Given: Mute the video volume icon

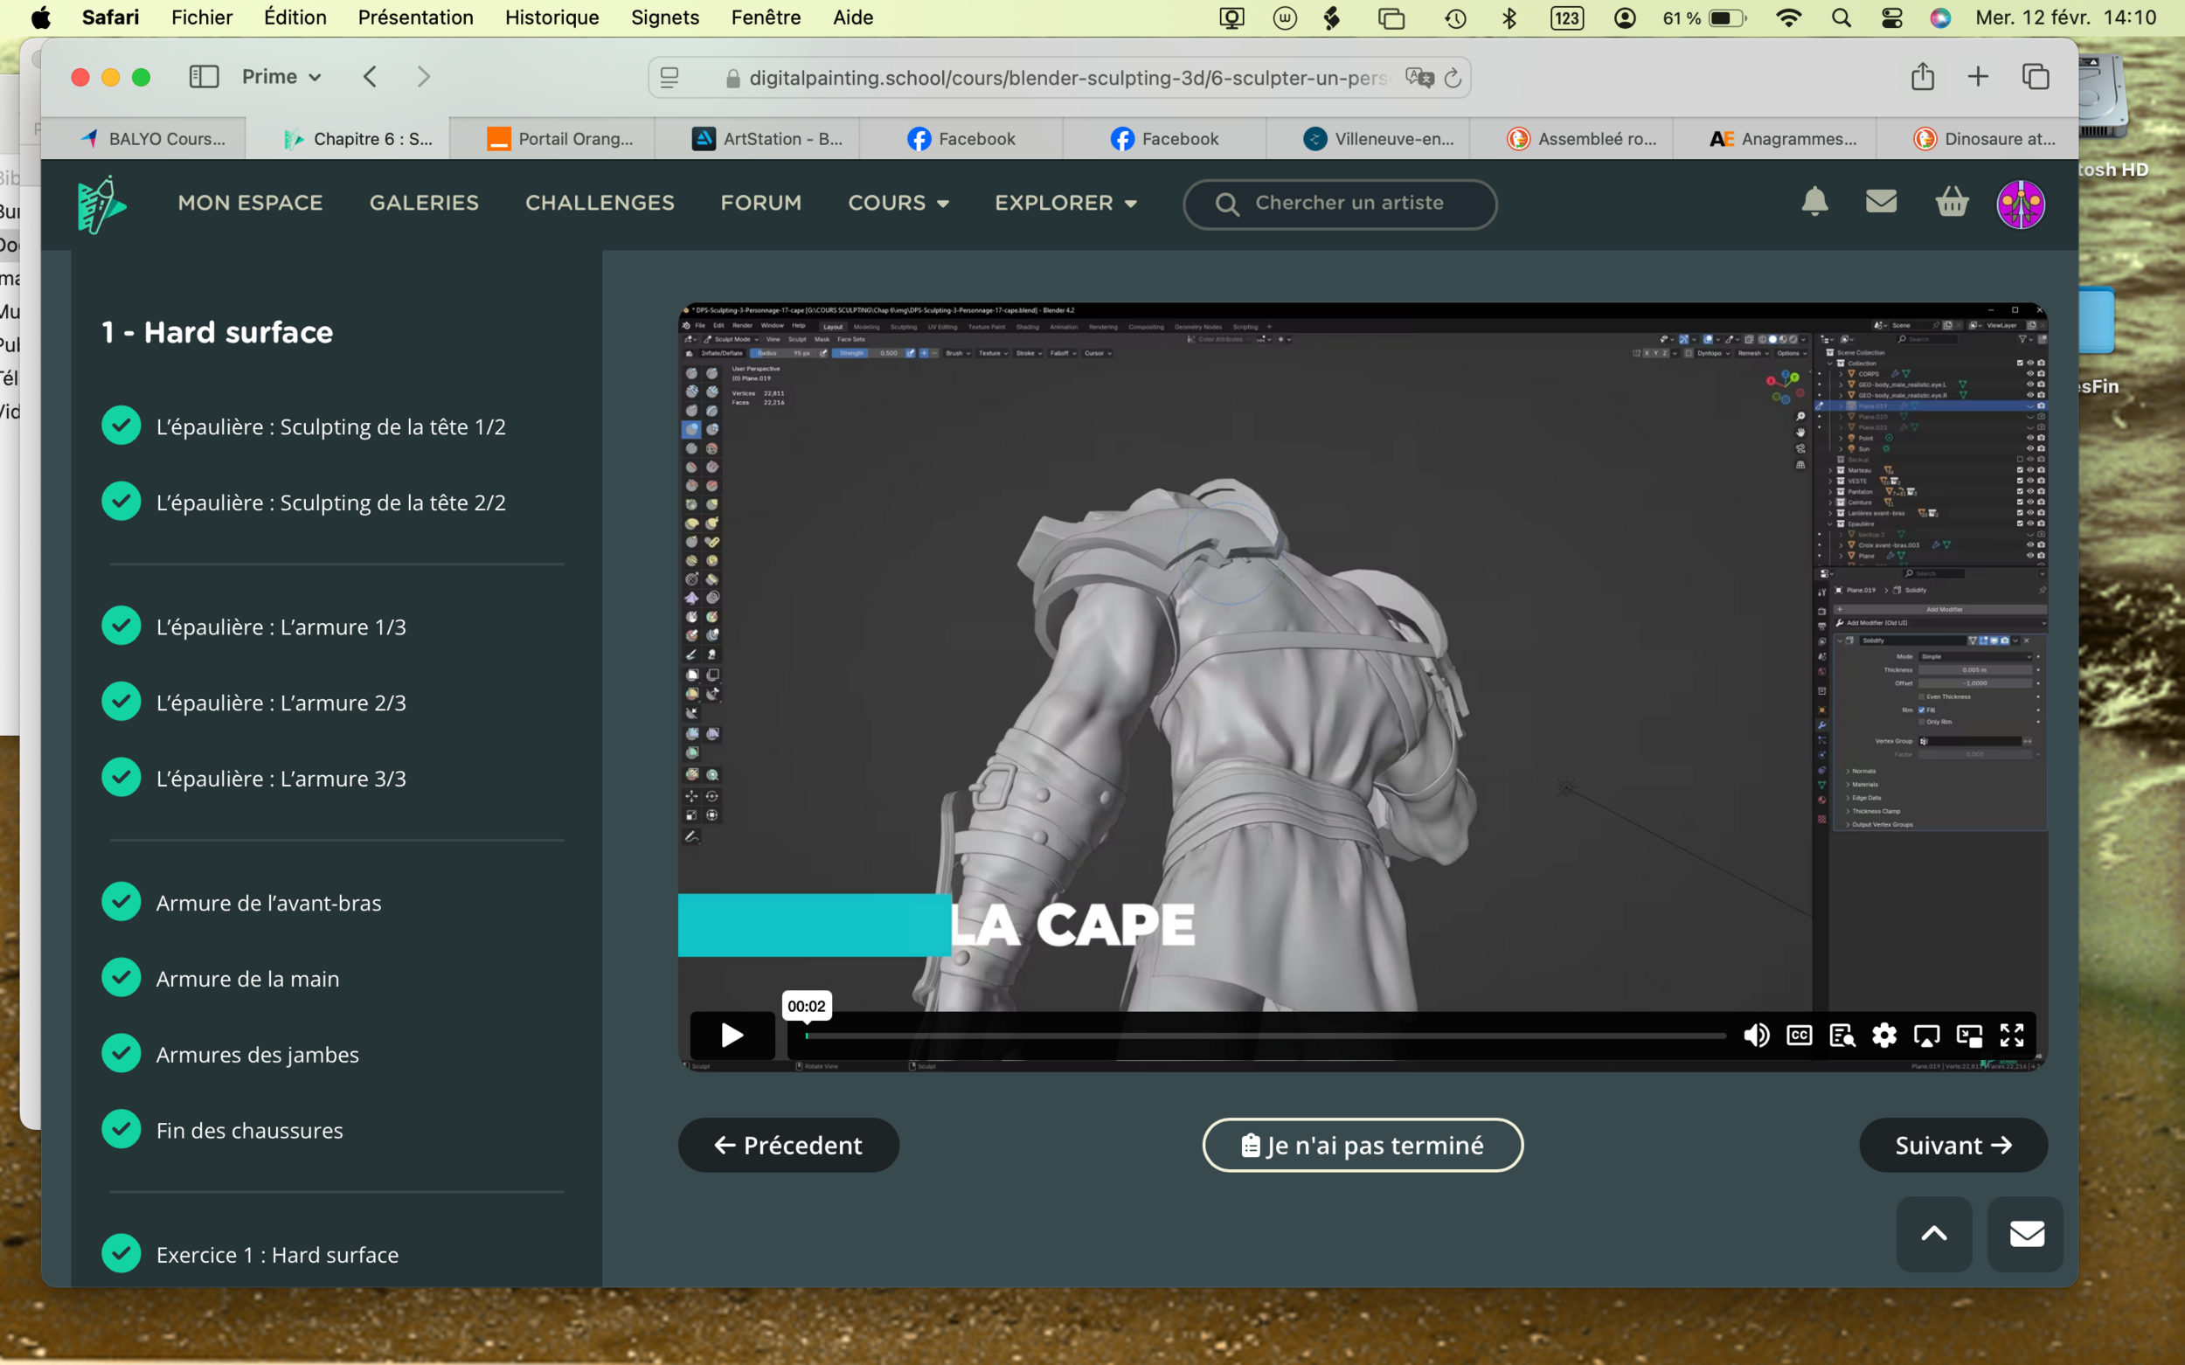Looking at the screenshot, I should [1756, 1035].
